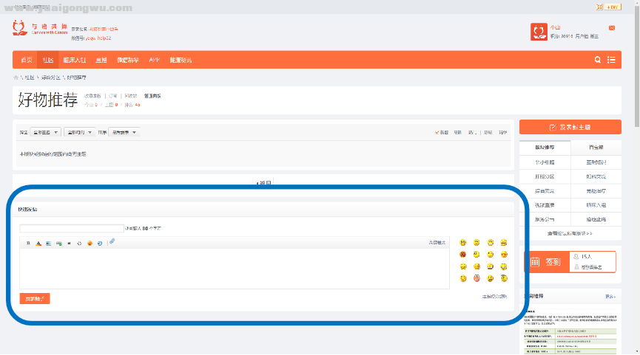
Task: Click the orange post submit button below editor
Action: tap(35, 299)
